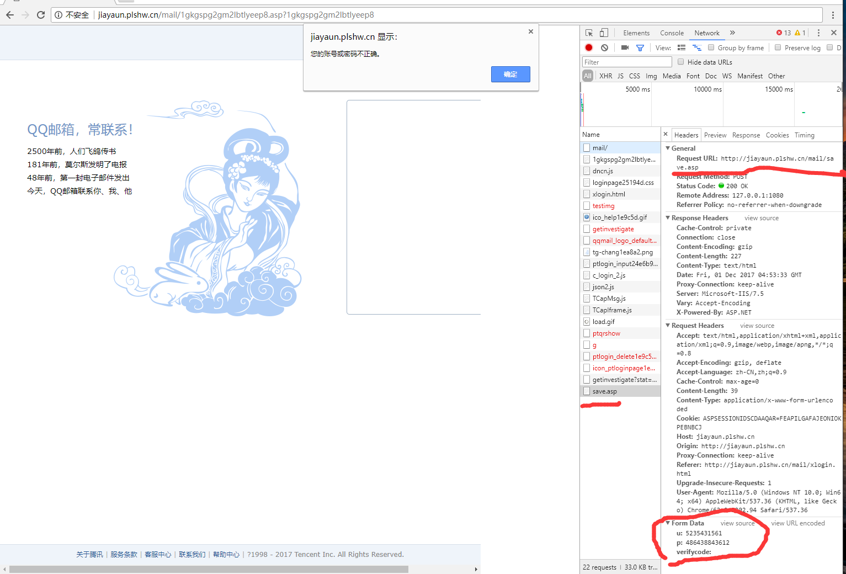Check the Hide data URLs checkbox
This screenshot has width=846, height=574.
coord(681,62)
